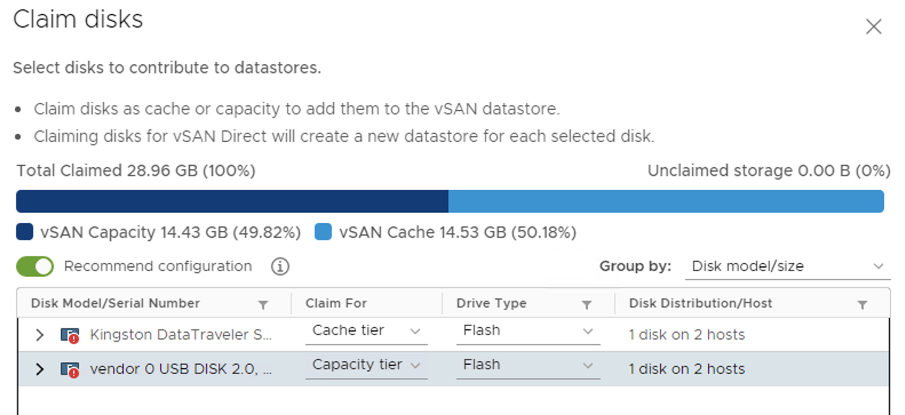Viewport: 905px width, 415px height.
Task: Select the Kingston DataTraveler row text
Action: coord(181,335)
